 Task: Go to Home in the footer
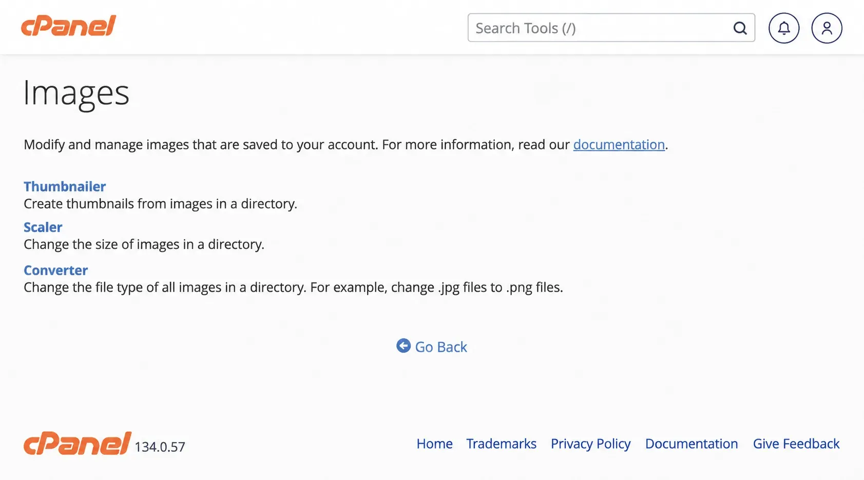[x=434, y=444]
